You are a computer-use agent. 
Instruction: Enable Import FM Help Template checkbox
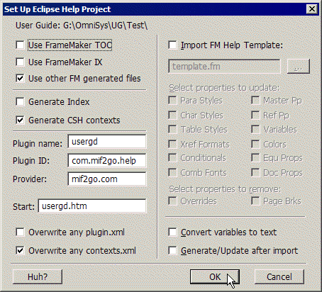point(172,45)
